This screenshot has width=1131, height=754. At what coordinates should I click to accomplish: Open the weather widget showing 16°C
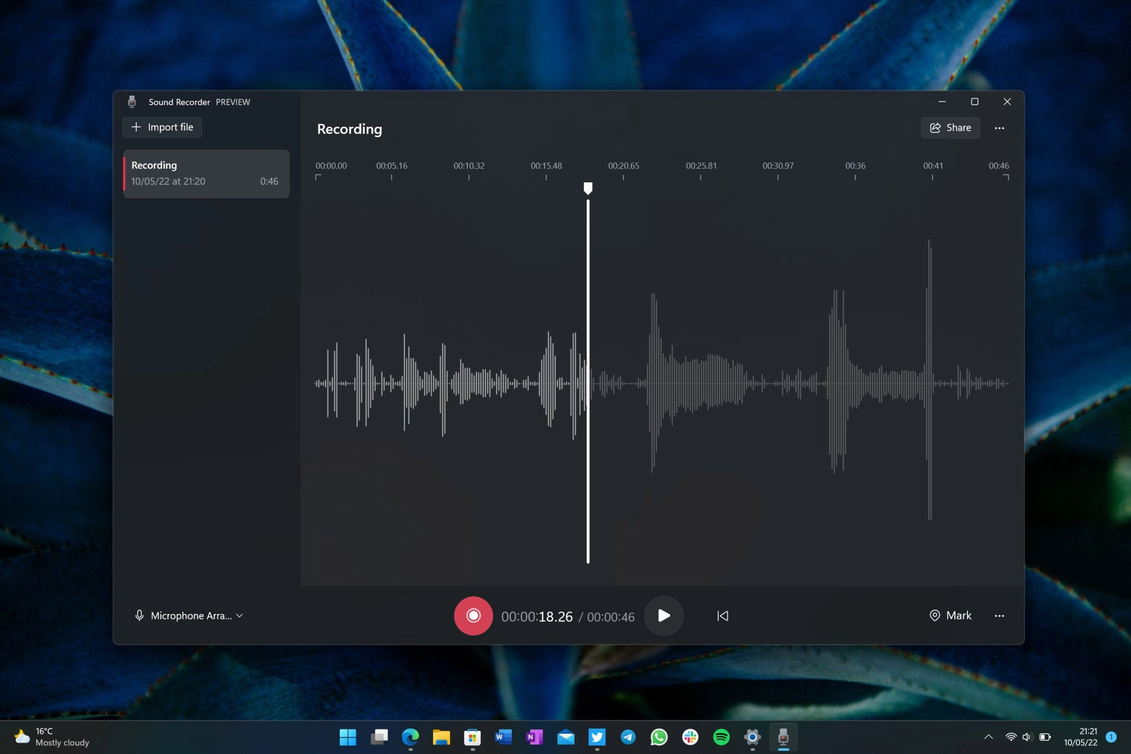[51, 737]
